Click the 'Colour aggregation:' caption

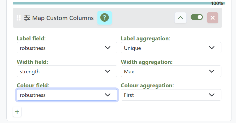click(x=147, y=86)
